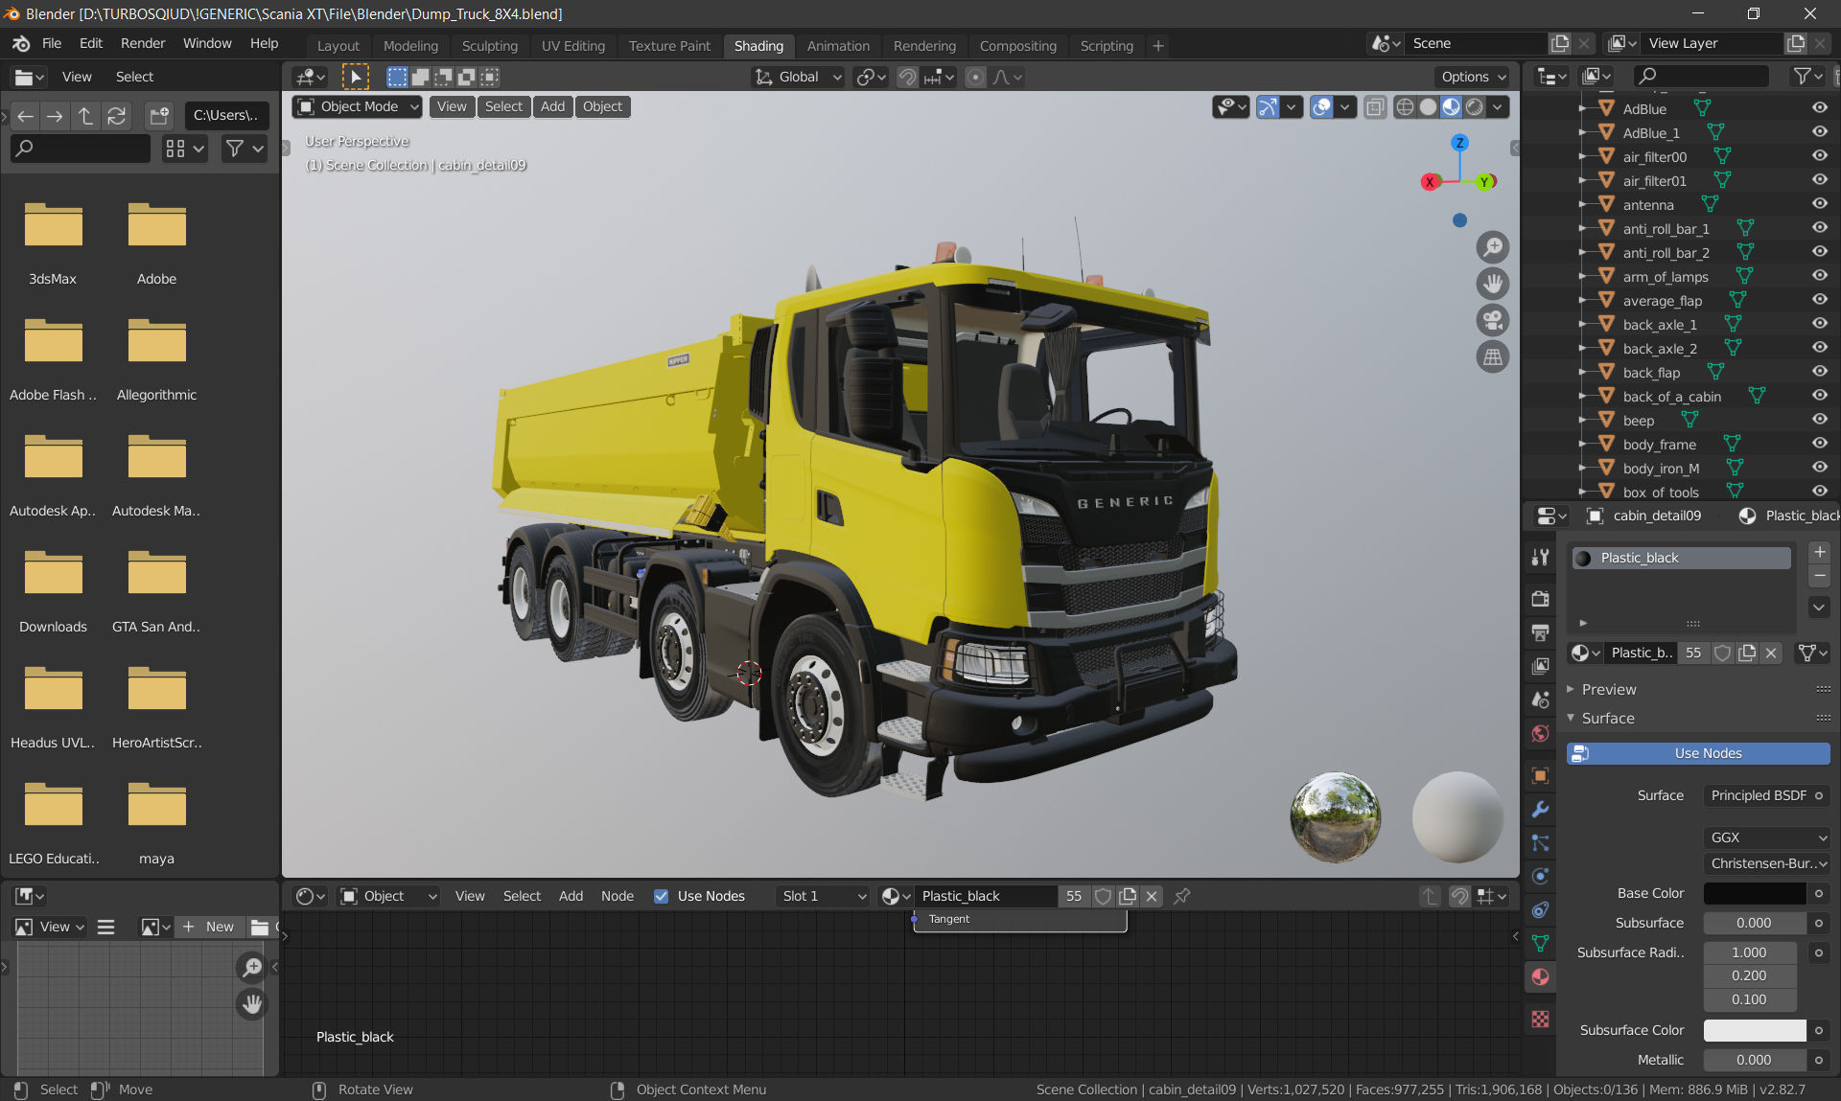Toggle X-ray mode in viewport header
The width and height of the screenshot is (1841, 1101).
coord(1375,106)
